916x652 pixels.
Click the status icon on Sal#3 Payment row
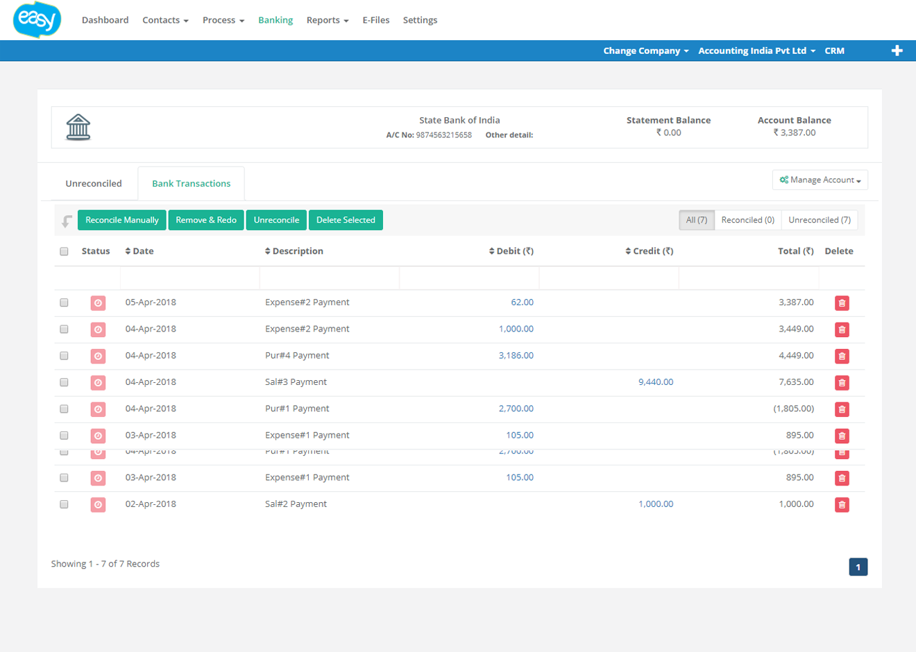coord(97,382)
